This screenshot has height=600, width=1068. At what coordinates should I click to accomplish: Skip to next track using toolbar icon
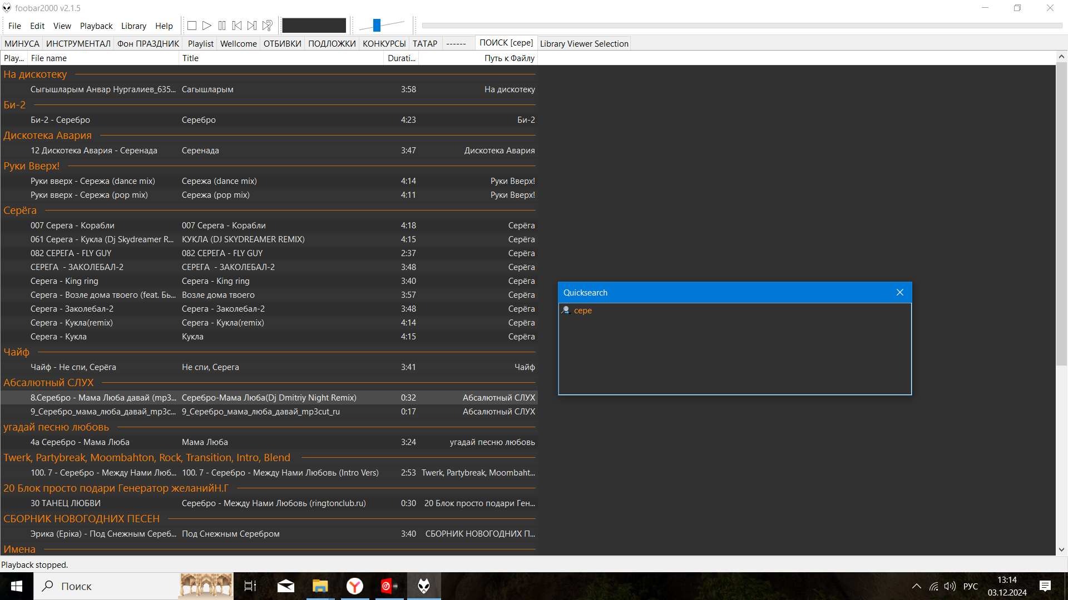click(252, 26)
